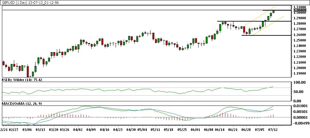Screen dimensions: 310x138
Task: Click the 1.31000 price axis label
Action: pyautogui.click(x=300, y=7)
